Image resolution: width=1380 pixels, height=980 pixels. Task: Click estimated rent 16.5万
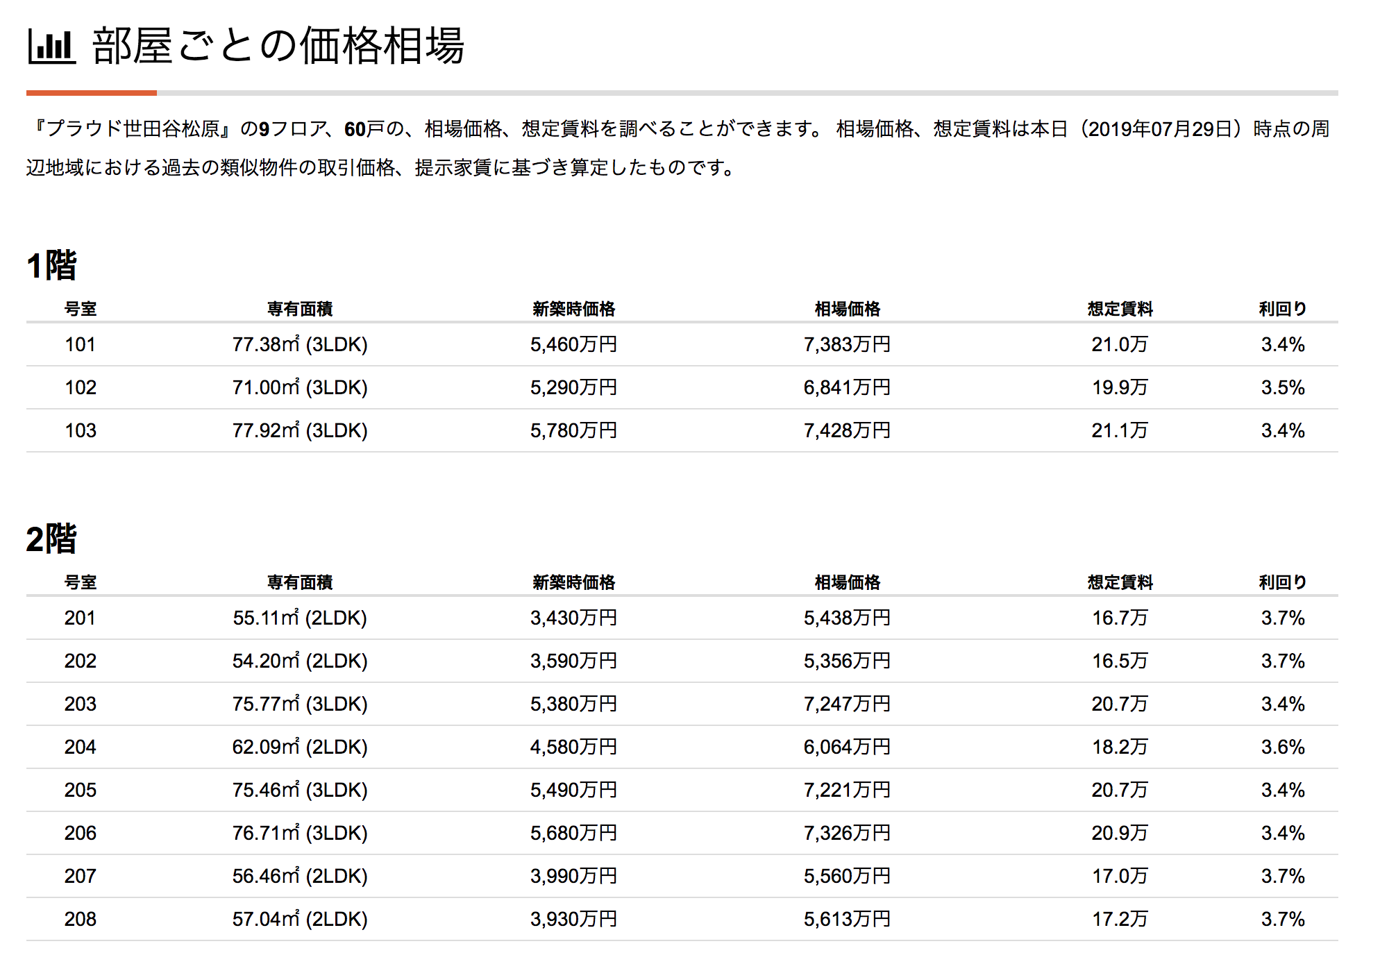tap(1120, 661)
